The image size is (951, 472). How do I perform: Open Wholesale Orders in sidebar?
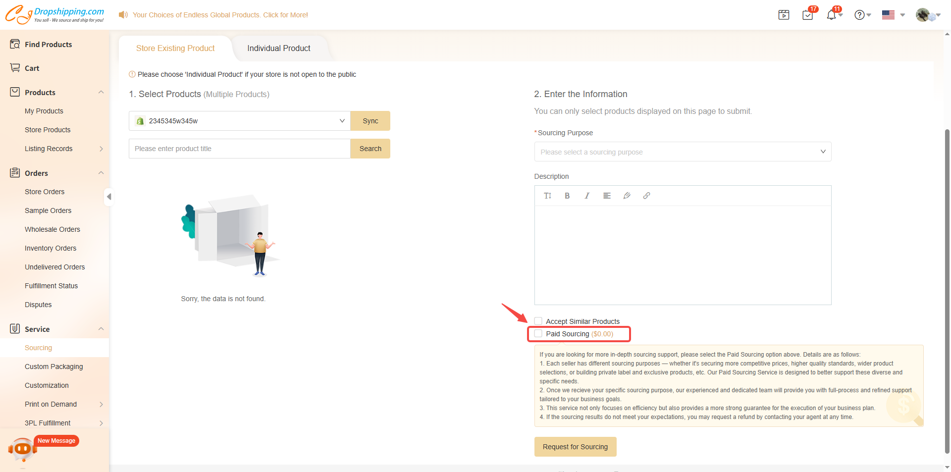[53, 229]
